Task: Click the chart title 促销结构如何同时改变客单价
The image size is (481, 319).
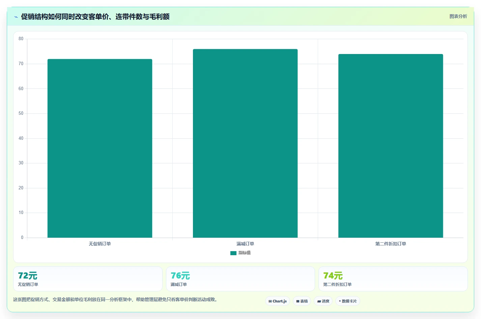Action: tap(95, 17)
